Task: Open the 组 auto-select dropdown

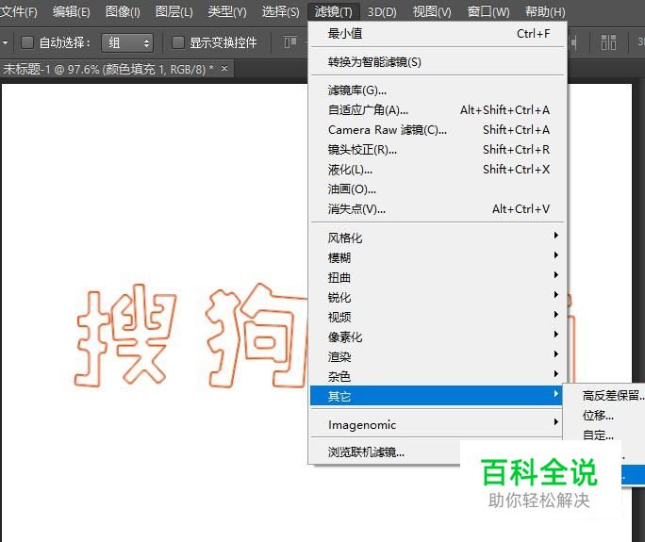Action: (127, 42)
